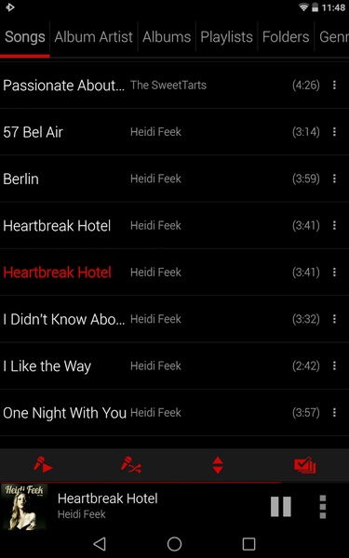The height and width of the screenshot is (558, 349).
Task: Open now-playing bar overflow menu
Action: tap(323, 507)
